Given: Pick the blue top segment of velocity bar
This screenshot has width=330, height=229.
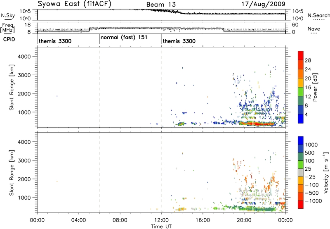Looking at the screenshot, I should click(x=301, y=141).
